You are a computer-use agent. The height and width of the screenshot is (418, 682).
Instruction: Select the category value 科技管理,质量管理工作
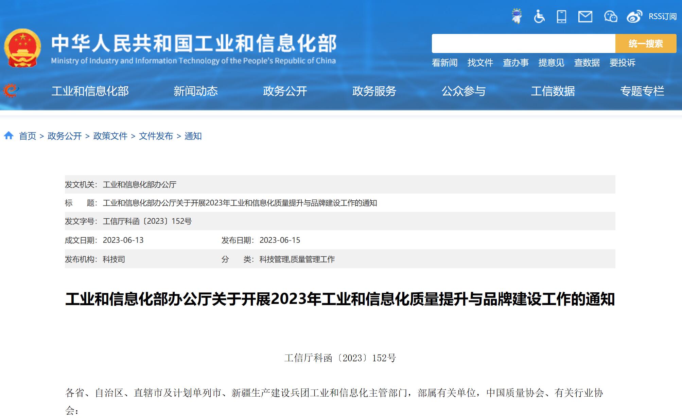297,259
